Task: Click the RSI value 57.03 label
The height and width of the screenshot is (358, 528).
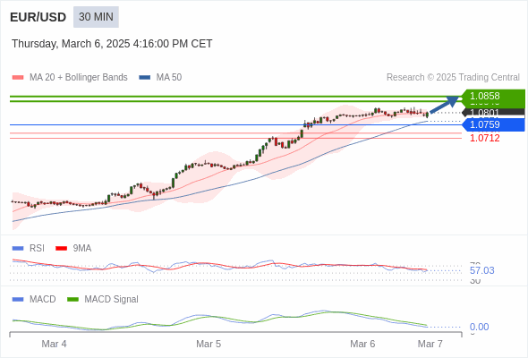Action: (481, 270)
